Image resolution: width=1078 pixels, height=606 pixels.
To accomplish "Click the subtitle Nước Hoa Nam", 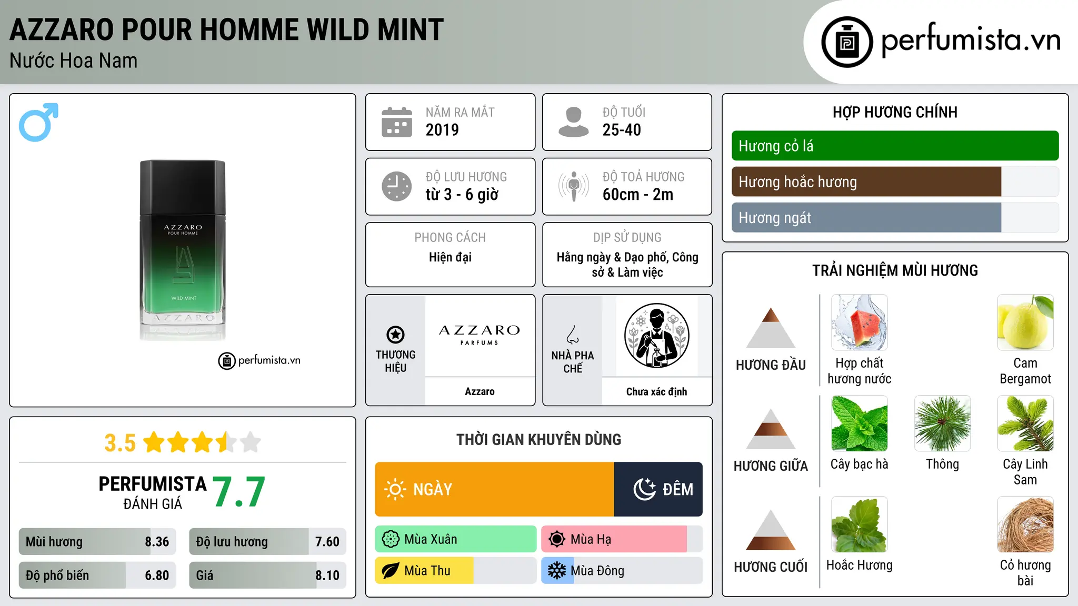I will (73, 60).
